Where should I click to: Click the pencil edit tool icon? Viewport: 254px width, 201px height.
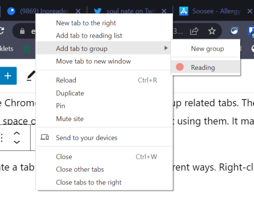pos(31,76)
